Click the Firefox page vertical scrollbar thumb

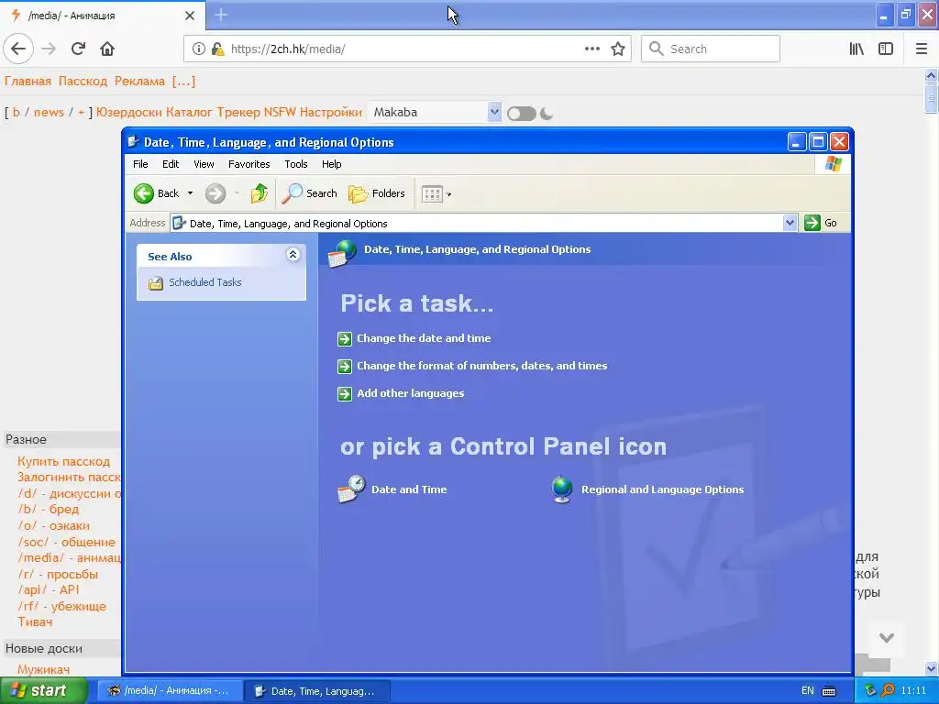tap(931, 98)
